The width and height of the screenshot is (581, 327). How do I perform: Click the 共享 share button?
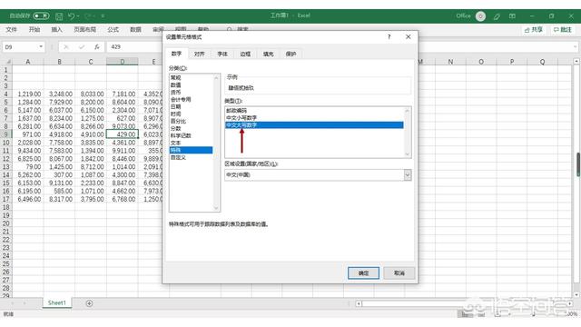pos(534,30)
